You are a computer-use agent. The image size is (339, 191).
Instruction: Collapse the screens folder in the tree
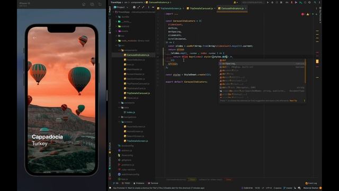[x=119, y=121]
